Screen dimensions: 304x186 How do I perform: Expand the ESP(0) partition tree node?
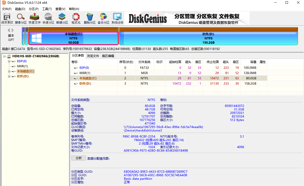[x=9, y=61]
